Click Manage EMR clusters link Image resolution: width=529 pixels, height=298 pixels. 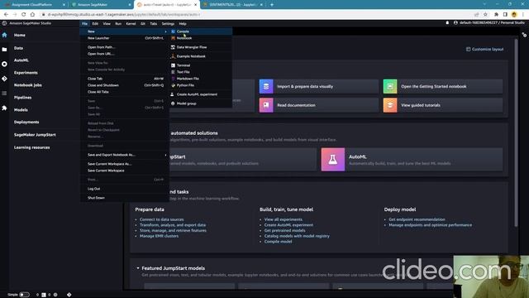[x=159, y=236]
